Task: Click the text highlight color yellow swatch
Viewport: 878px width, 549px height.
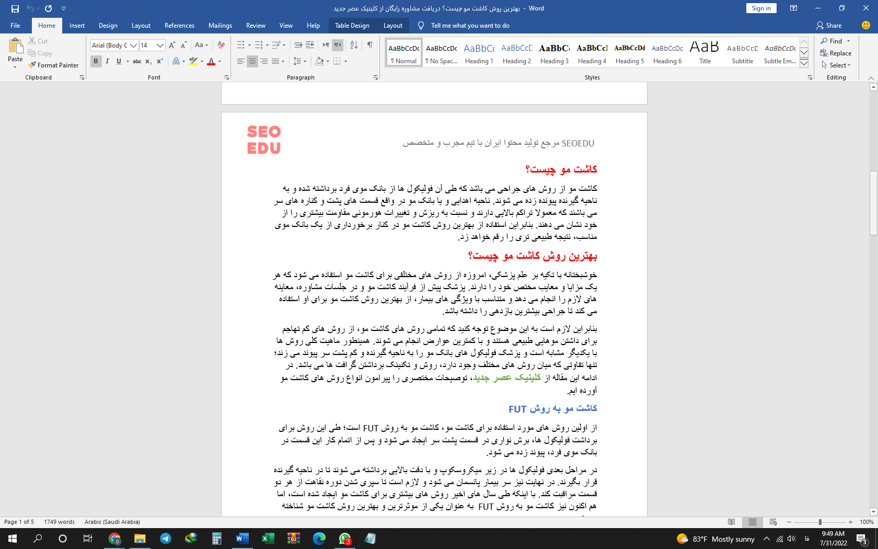Action: 193,61
